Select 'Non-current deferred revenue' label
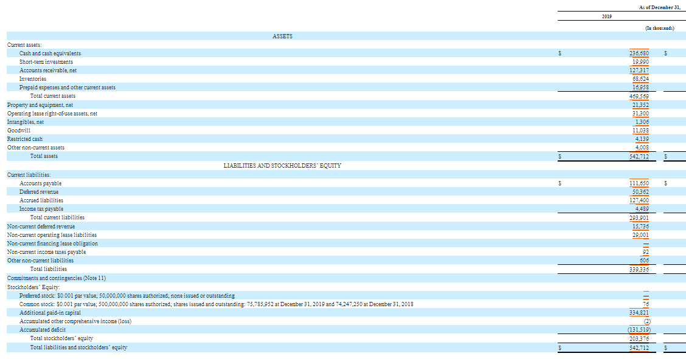 pyautogui.click(x=41, y=227)
